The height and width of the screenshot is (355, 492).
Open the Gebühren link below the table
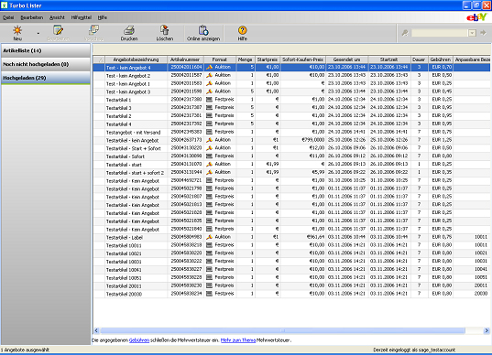(139, 340)
